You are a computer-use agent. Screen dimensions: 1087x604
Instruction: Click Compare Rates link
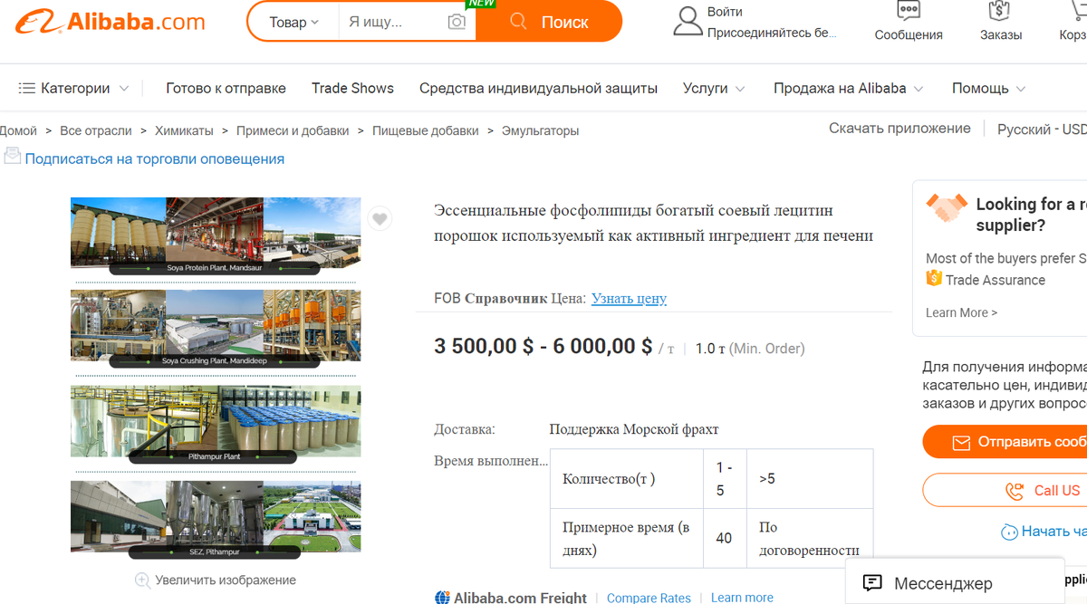click(649, 598)
